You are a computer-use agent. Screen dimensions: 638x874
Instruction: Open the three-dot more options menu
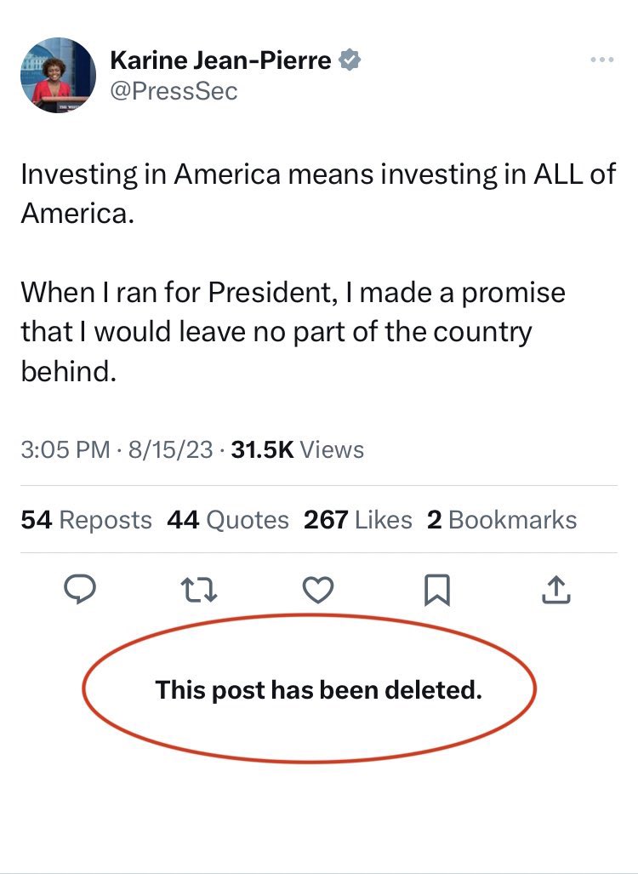[601, 60]
